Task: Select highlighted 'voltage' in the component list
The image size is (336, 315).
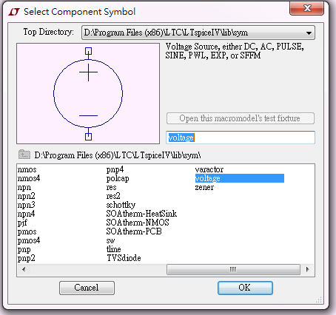Action: pyautogui.click(x=240, y=178)
